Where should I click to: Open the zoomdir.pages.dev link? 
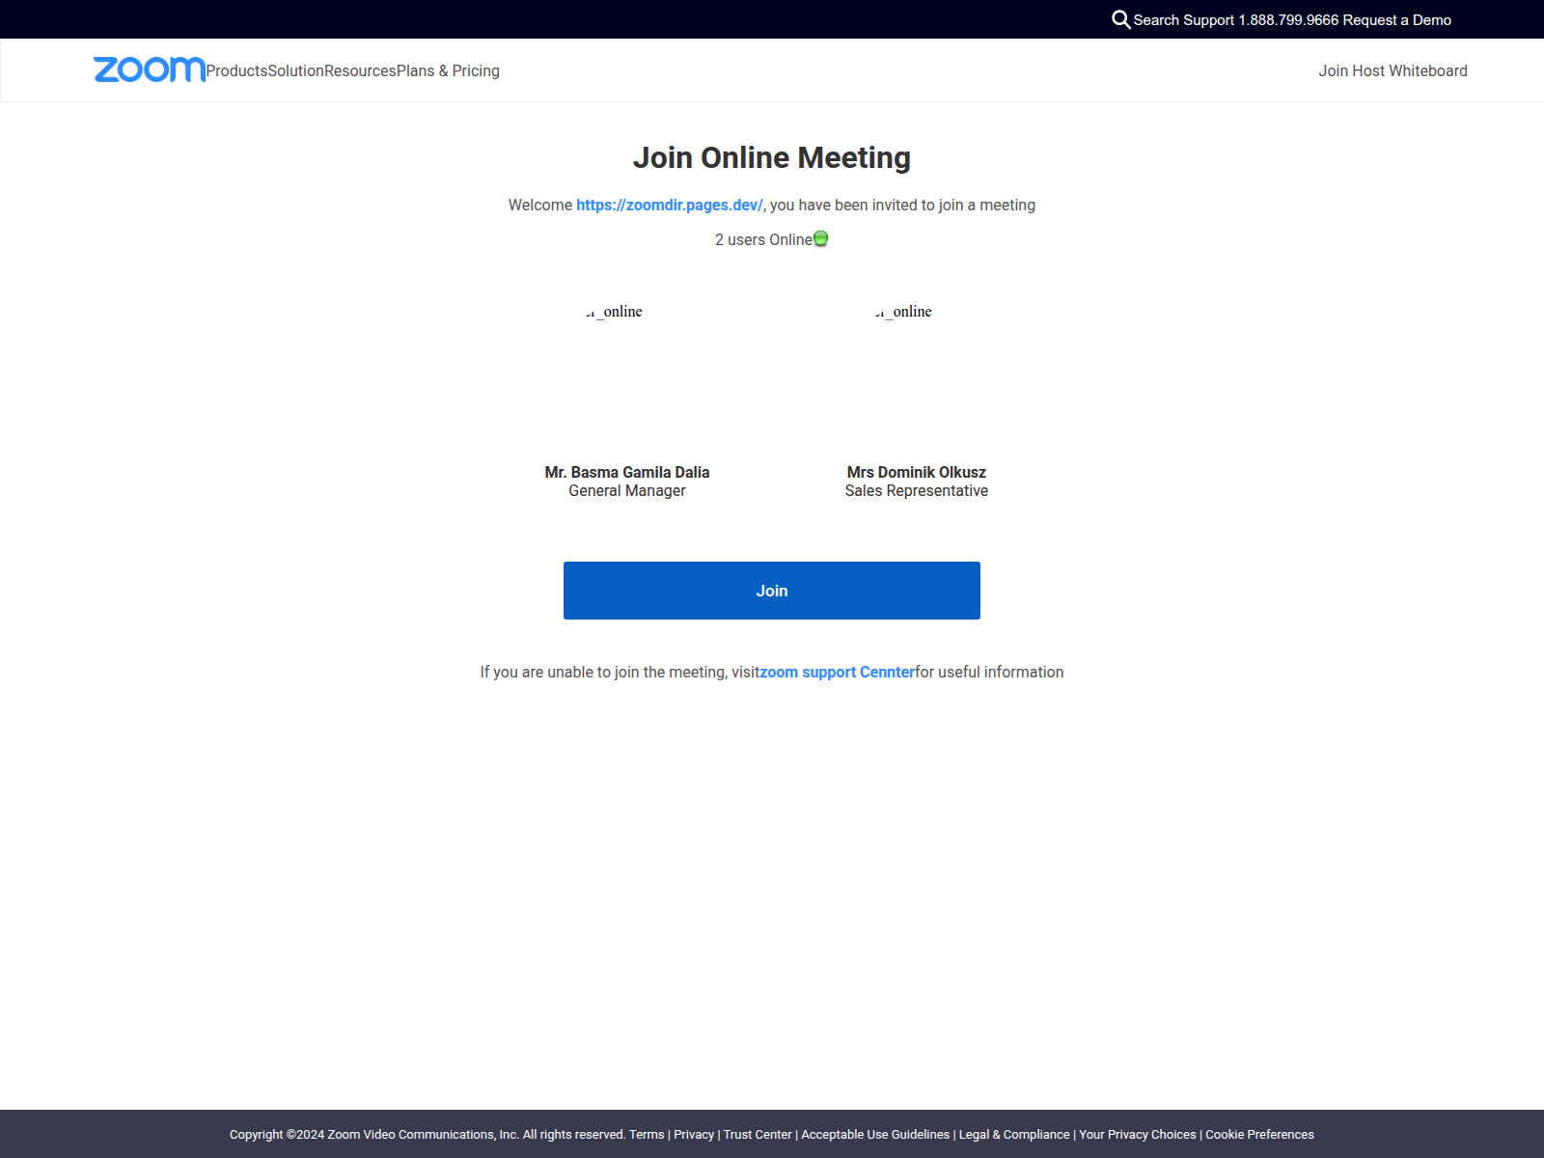[670, 205]
